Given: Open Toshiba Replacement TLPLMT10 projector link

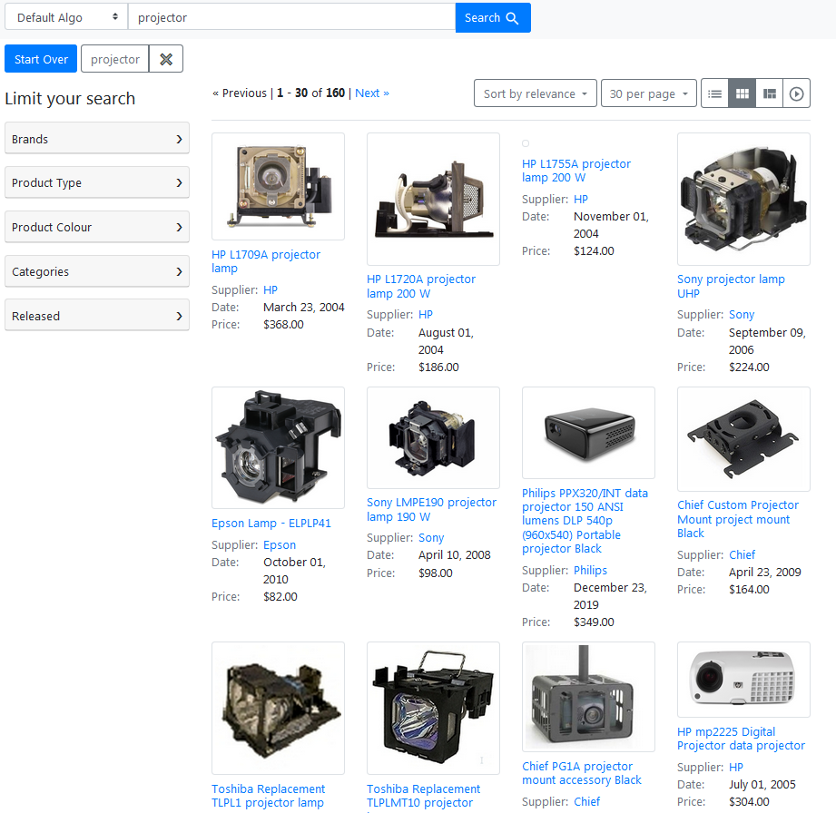Looking at the screenshot, I should 423,796.
